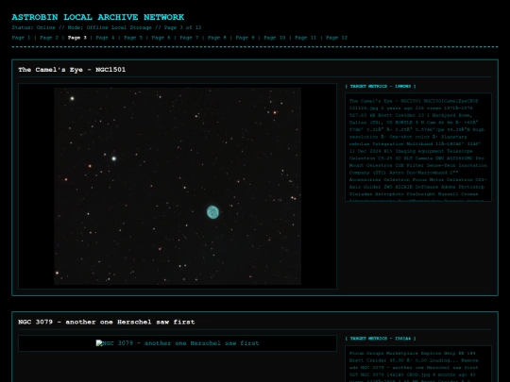The width and height of the screenshot is (510, 382).
Task: Jump to the Page 4 link
Action: (x=105, y=38)
